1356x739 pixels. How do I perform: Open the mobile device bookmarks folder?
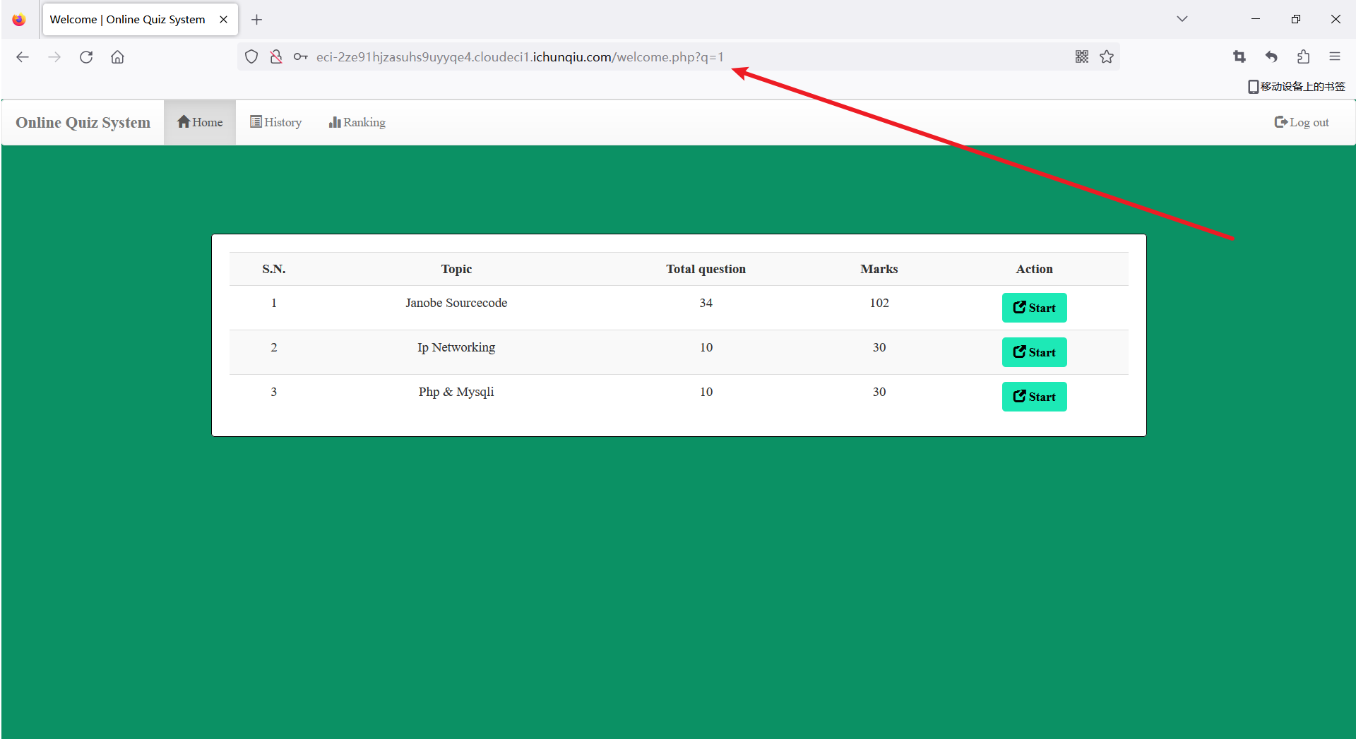(x=1297, y=86)
